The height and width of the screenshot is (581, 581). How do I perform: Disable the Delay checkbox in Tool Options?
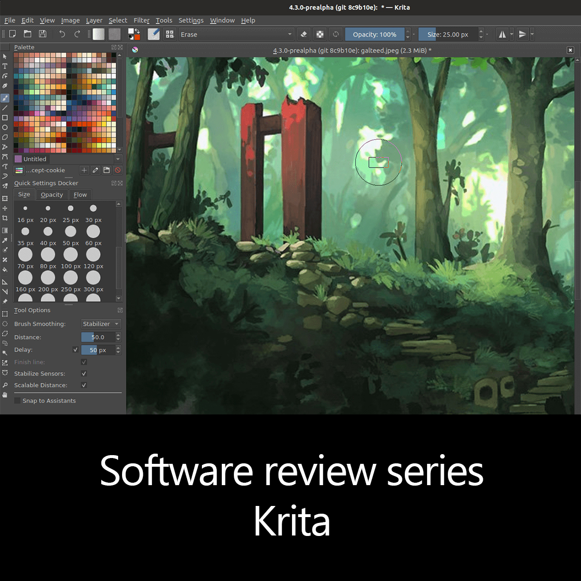point(76,350)
